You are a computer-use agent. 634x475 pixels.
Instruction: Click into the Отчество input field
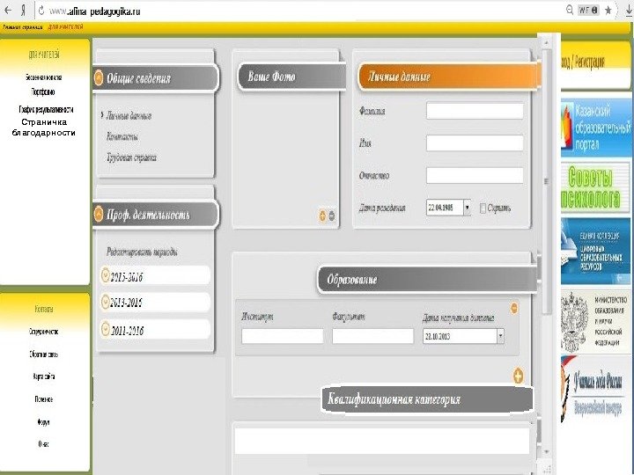tap(475, 175)
